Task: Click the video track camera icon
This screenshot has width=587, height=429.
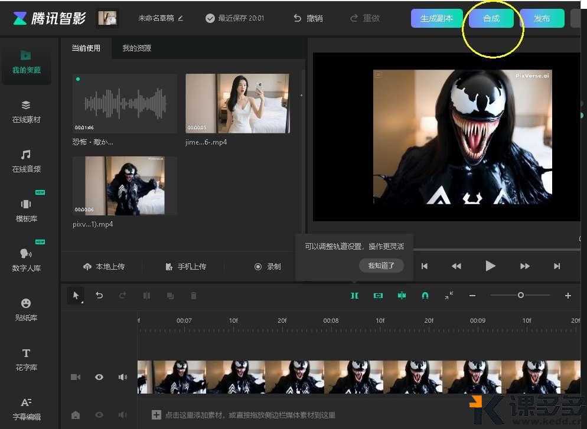Action: pyautogui.click(x=76, y=377)
